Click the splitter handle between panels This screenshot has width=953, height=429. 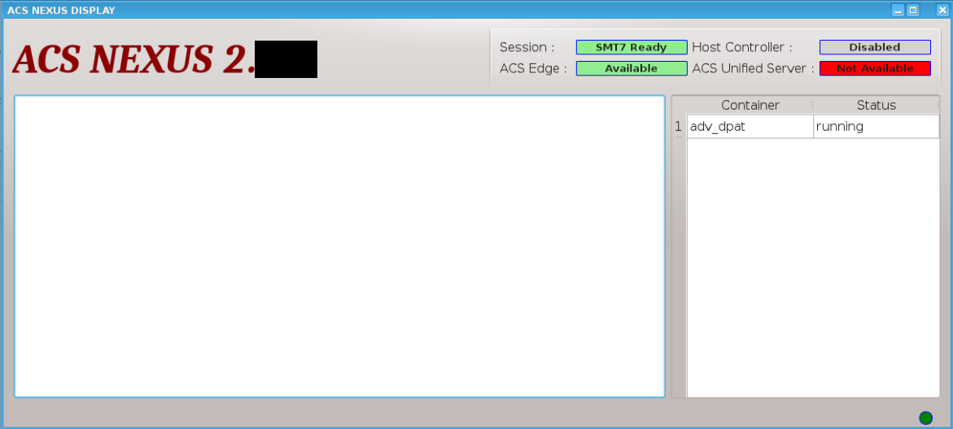668,246
